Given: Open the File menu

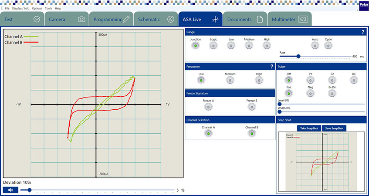Looking at the screenshot, I should [x=7, y=8].
